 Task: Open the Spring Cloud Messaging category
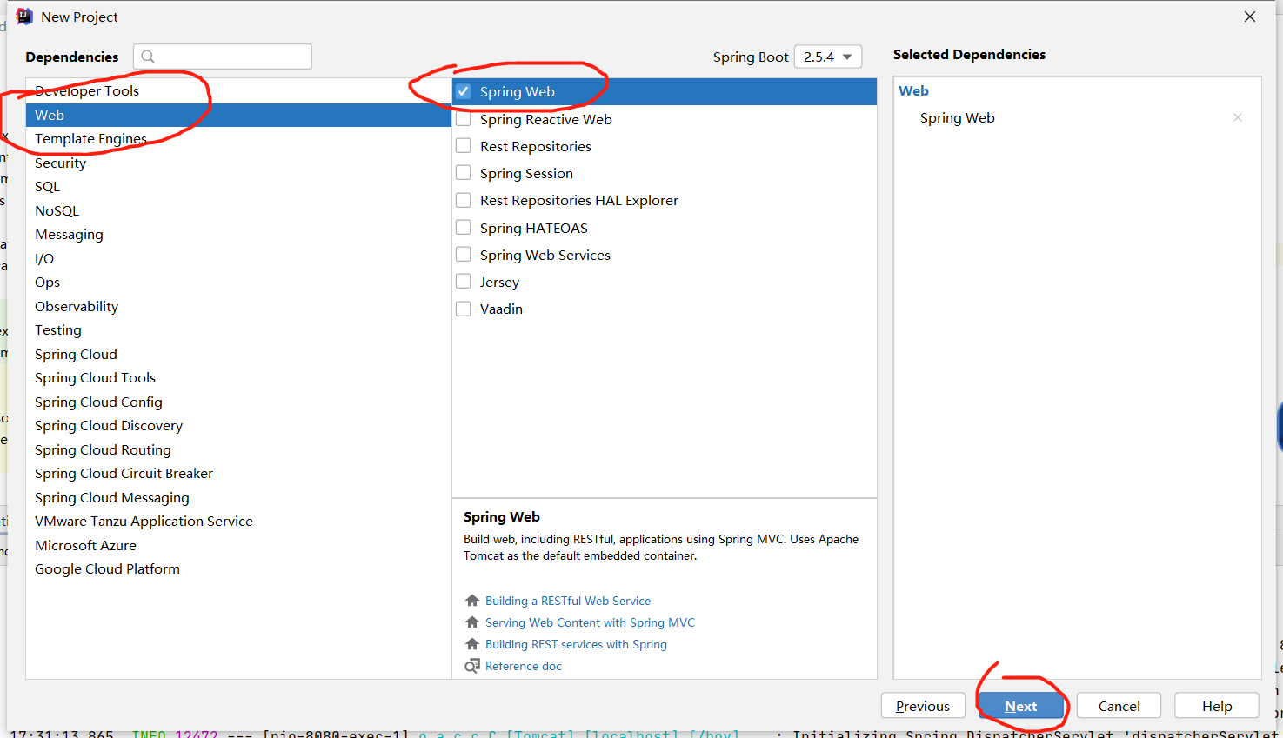(238, 497)
